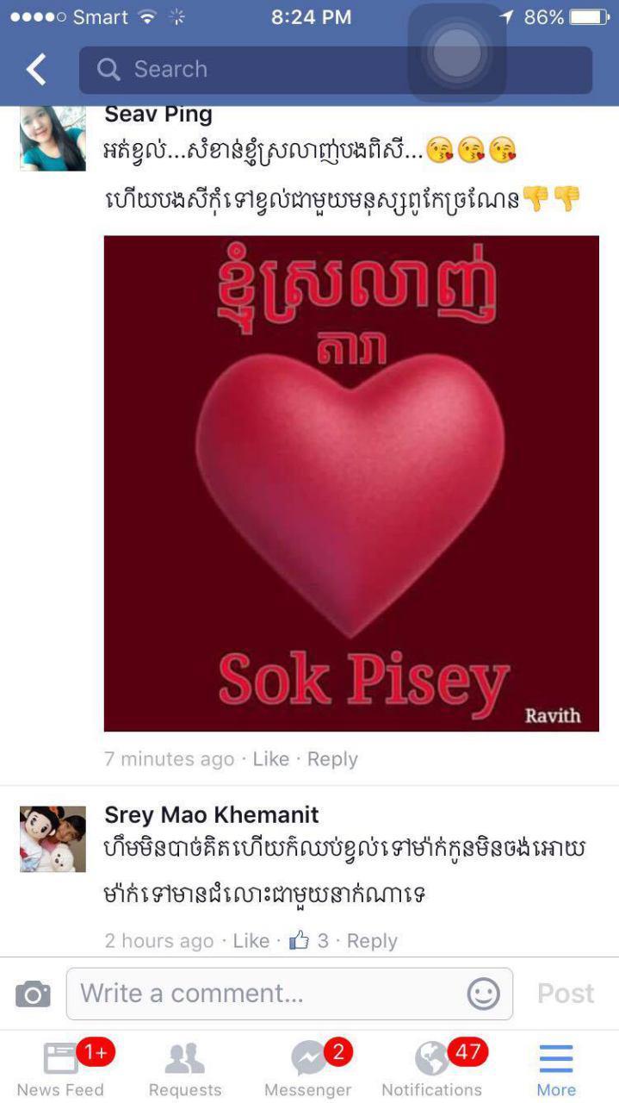619x1103 pixels.
Task: Reply to Srey Mao Khemanit's comment
Action: pyautogui.click(x=372, y=941)
